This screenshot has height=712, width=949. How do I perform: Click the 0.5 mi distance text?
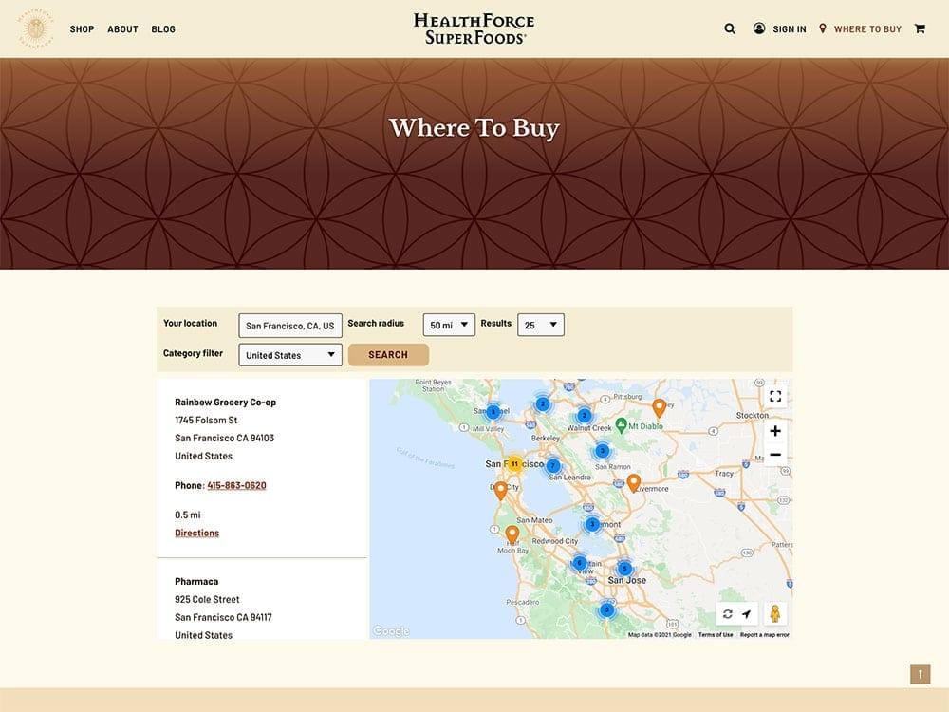(x=188, y=515)
